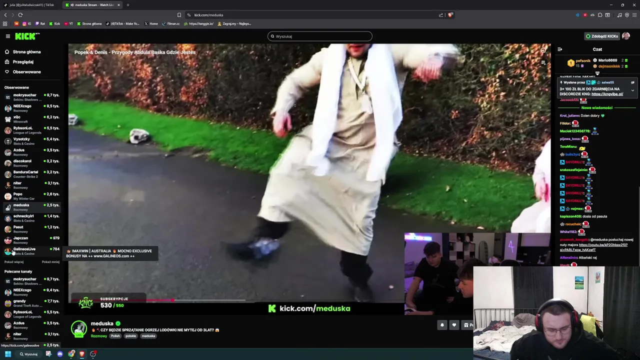Image resolution: width=640 pixels, height=360 pixels.
Task: Open schneckyirl channel in followed list
Action: 32,218
